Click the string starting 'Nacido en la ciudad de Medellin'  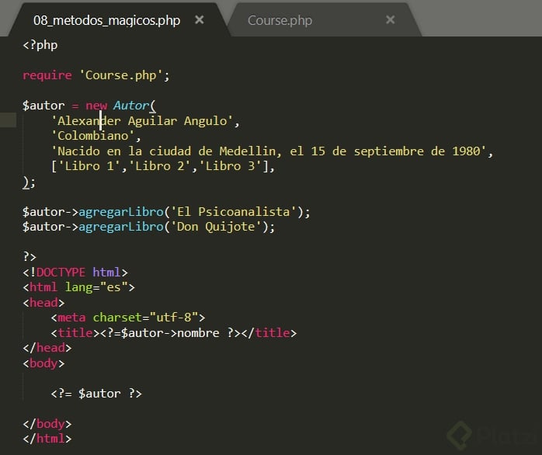tap(269, 151)
